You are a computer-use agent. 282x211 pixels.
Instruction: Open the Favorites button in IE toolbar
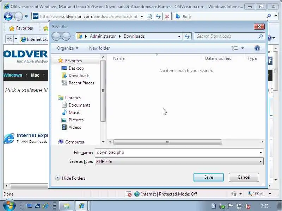(x=21, y=28)
